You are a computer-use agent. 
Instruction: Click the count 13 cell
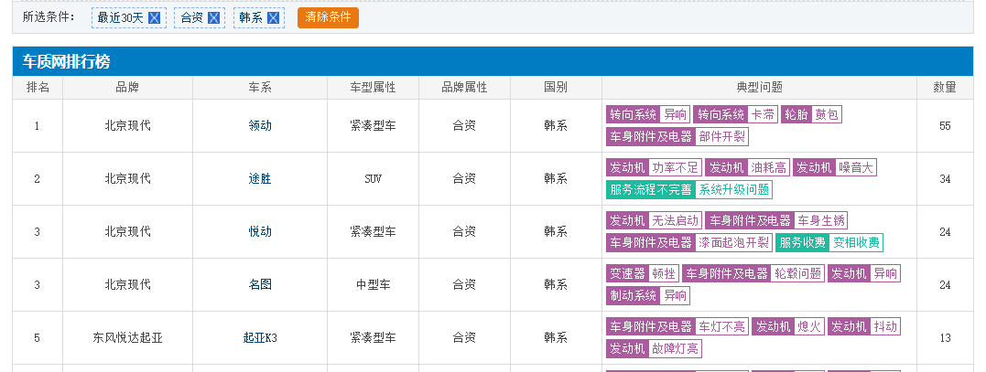click(945, 338)
